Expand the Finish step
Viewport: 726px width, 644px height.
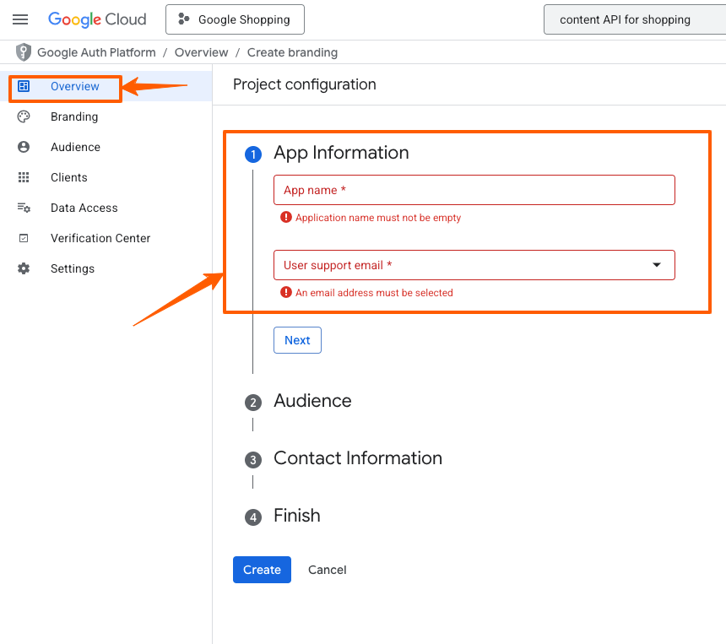tap(296, 516)
